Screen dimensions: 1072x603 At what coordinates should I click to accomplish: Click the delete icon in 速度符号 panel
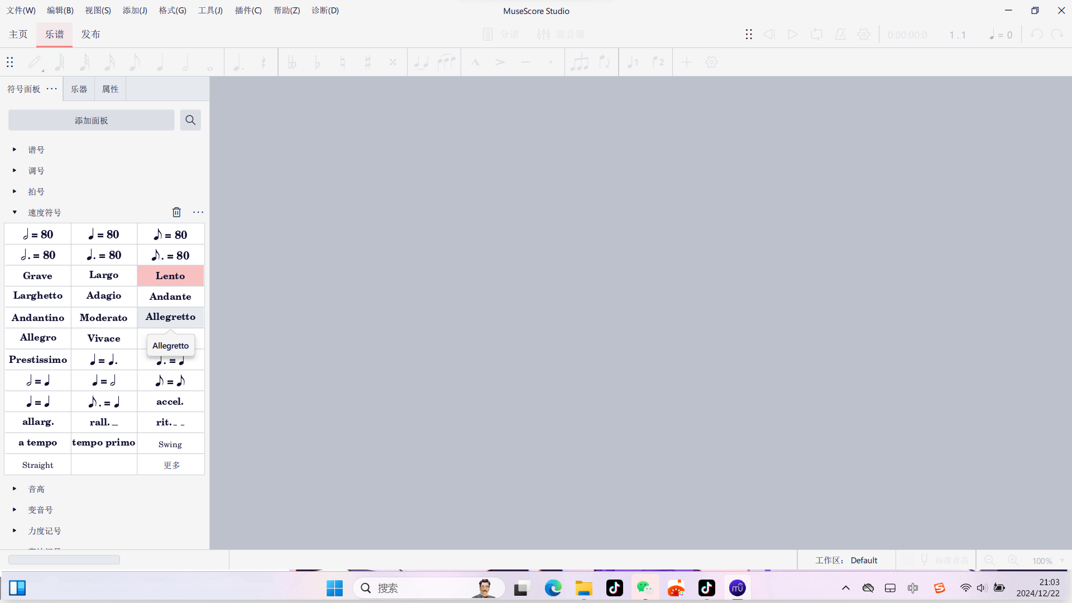[176, 213]
